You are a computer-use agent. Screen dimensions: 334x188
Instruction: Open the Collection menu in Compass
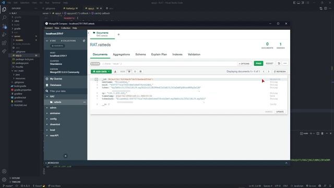click(x=66, y=28)
